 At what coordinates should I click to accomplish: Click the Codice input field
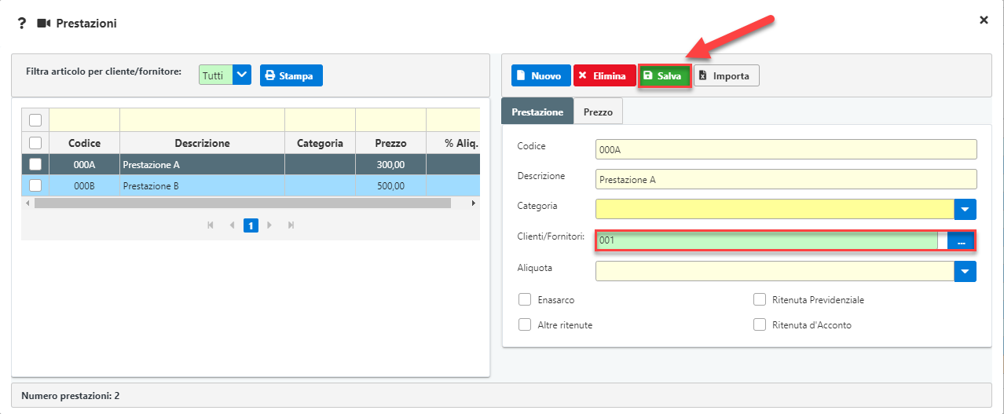pyautogui.click(x=786, y=149)
